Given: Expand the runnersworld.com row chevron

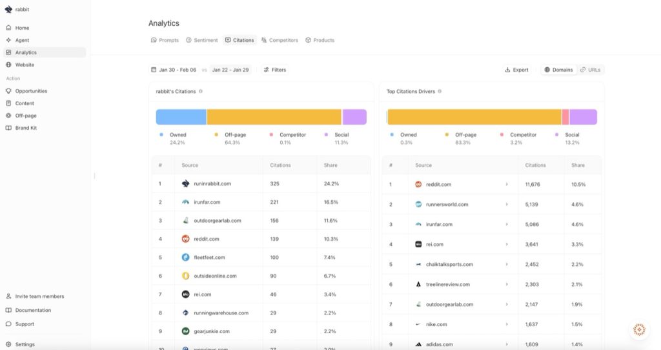Looking at the screenshot, I should click(x=507, y=204).
